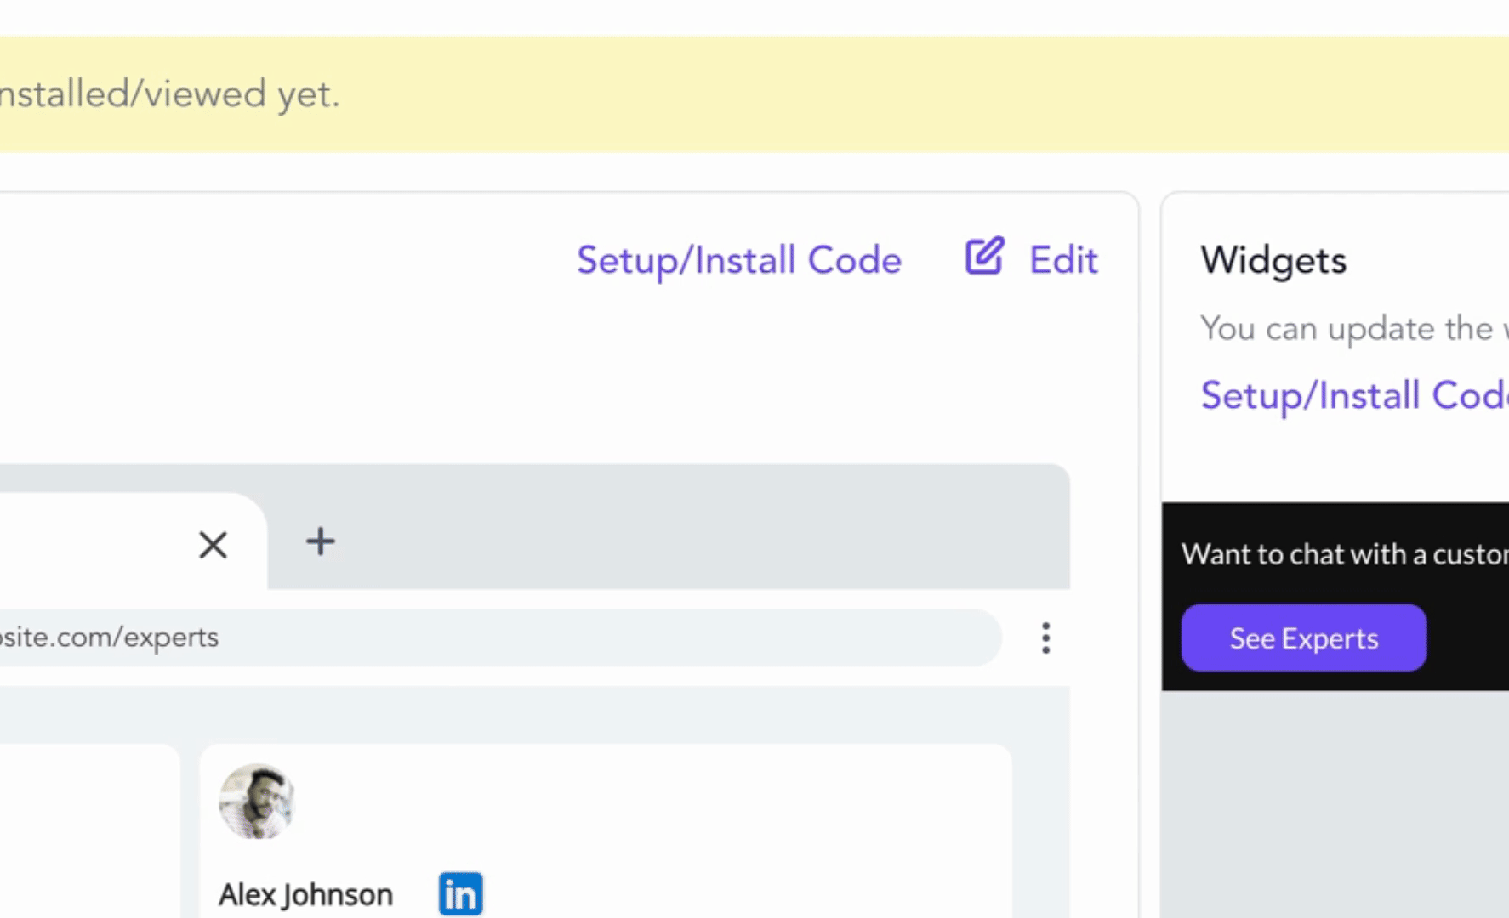Viewport: 1509px width, 918px height.
Task: Click 'You can update the' description text
Action: [1354, 329]
